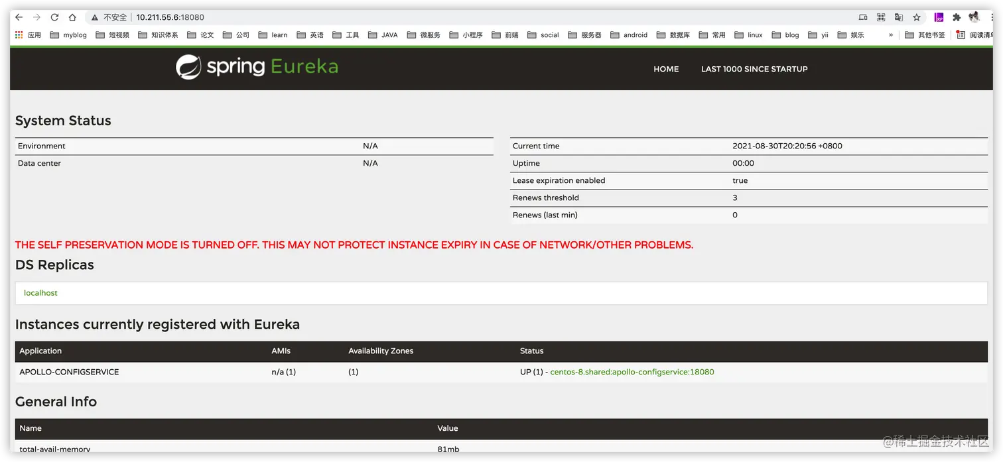Open the 娱乐 bookmark folder

[x=850, y=35]
